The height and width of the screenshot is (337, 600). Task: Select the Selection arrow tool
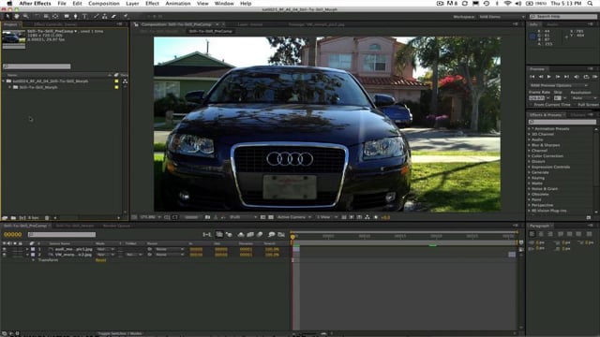(x=7, y=17)
